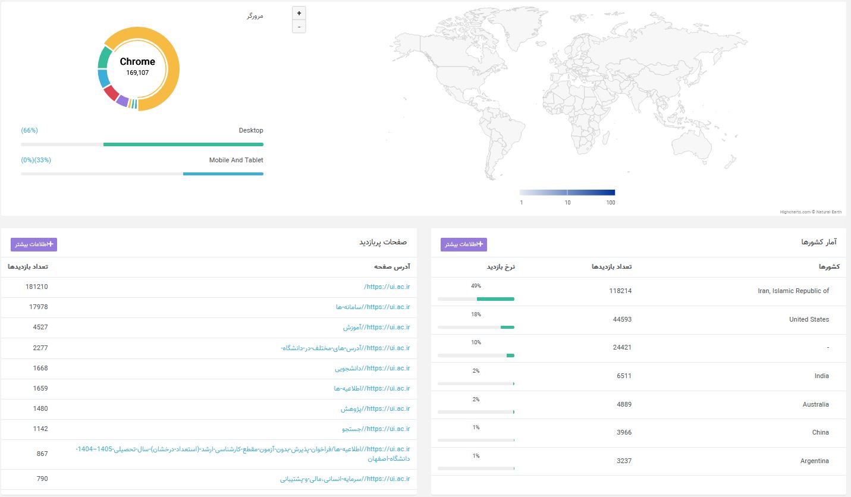Zoom out on the world map
The height and width of the screenshot is (497, 851).
[x=299, y=27]
